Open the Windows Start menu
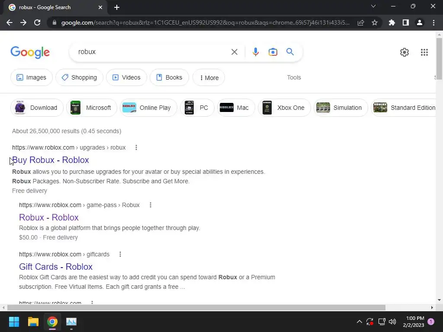The width and height of the screenshot is (443, 332). (x=14, y=322)
